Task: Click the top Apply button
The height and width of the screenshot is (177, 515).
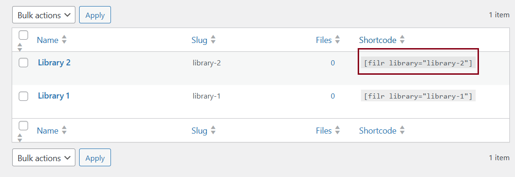Action: (95, 15)
